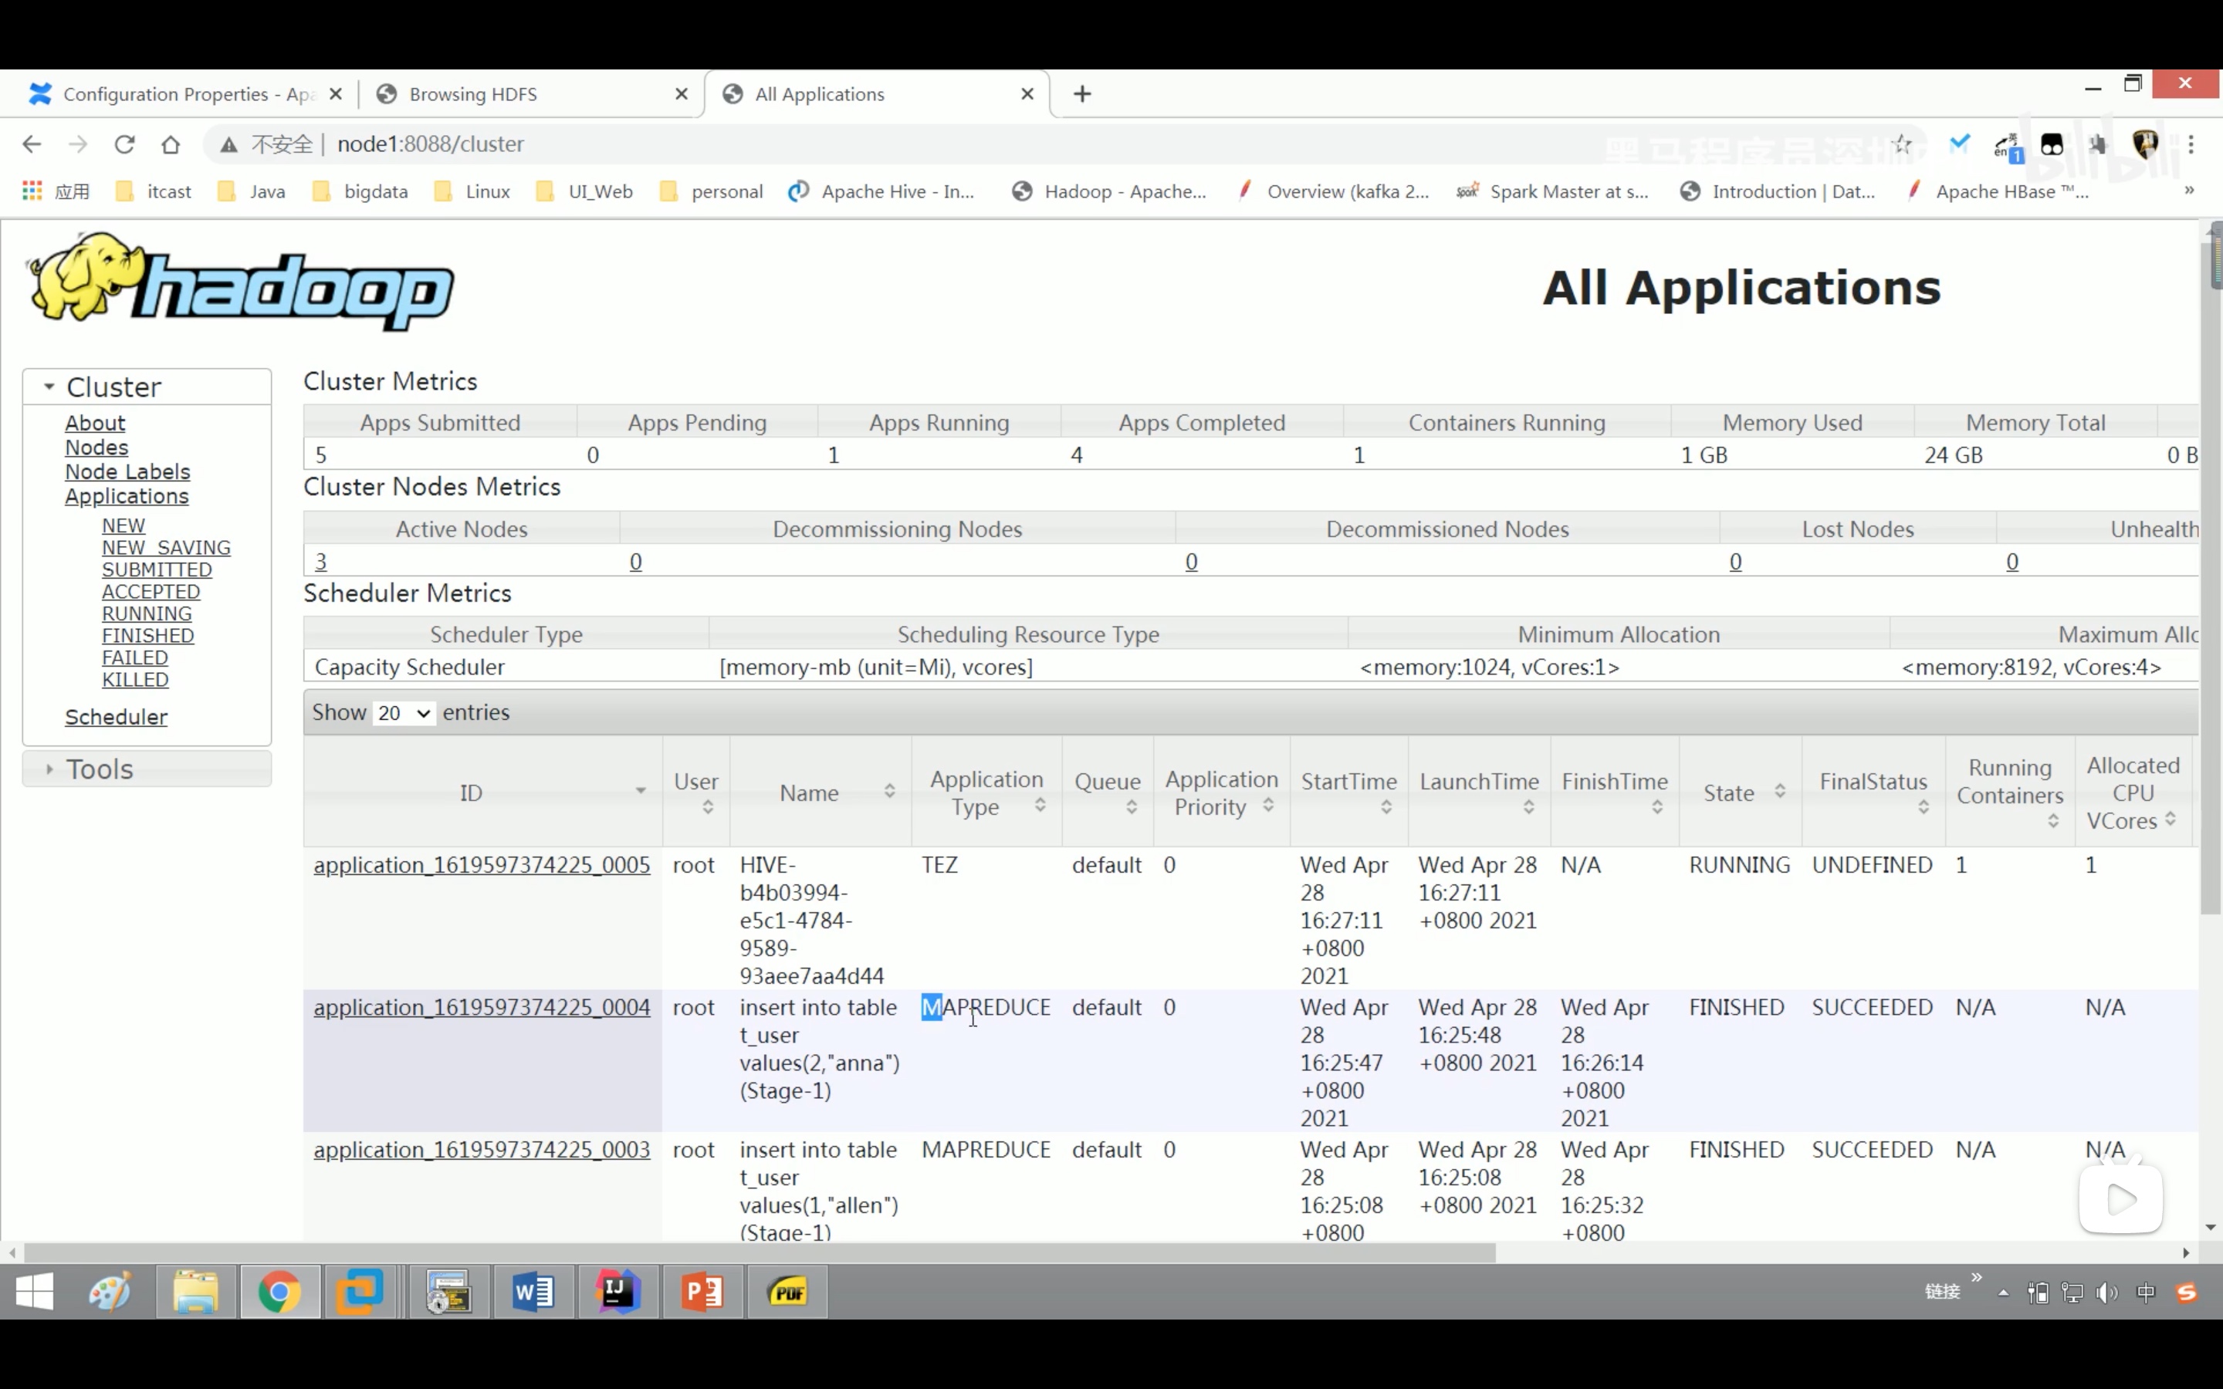
Task: Open application_1619597374225_0005 link
Action: coord(482,865)
